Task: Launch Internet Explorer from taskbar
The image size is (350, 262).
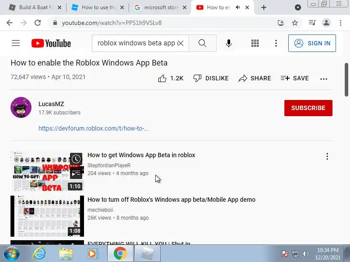Action: pyautogui.click(x=39, y=254)
